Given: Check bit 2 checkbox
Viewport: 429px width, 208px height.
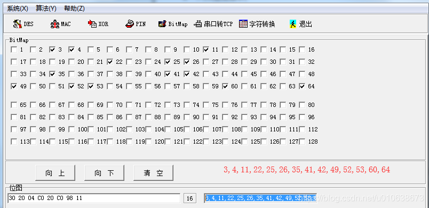Looking at the screenshot, I should tap(33, 49).
